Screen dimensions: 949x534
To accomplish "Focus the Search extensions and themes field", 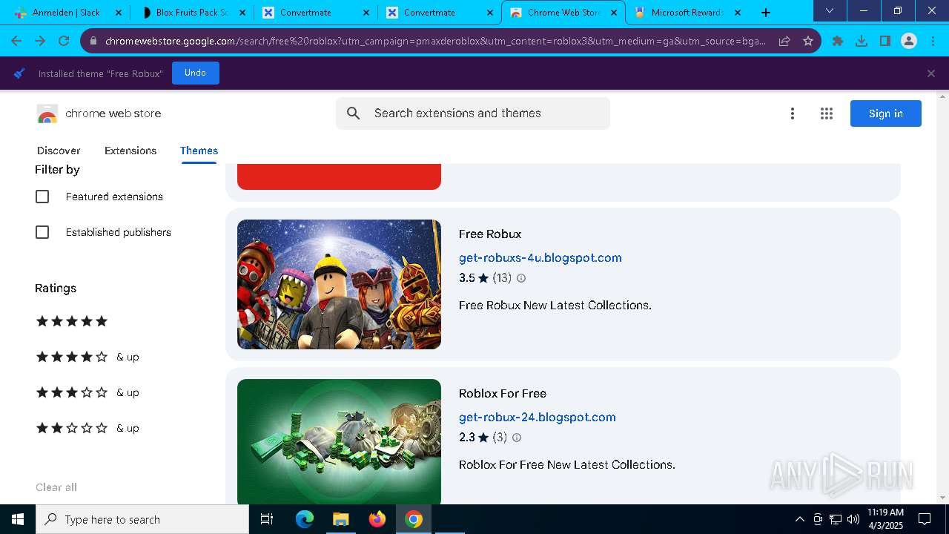I will click(x=473, y=113).
